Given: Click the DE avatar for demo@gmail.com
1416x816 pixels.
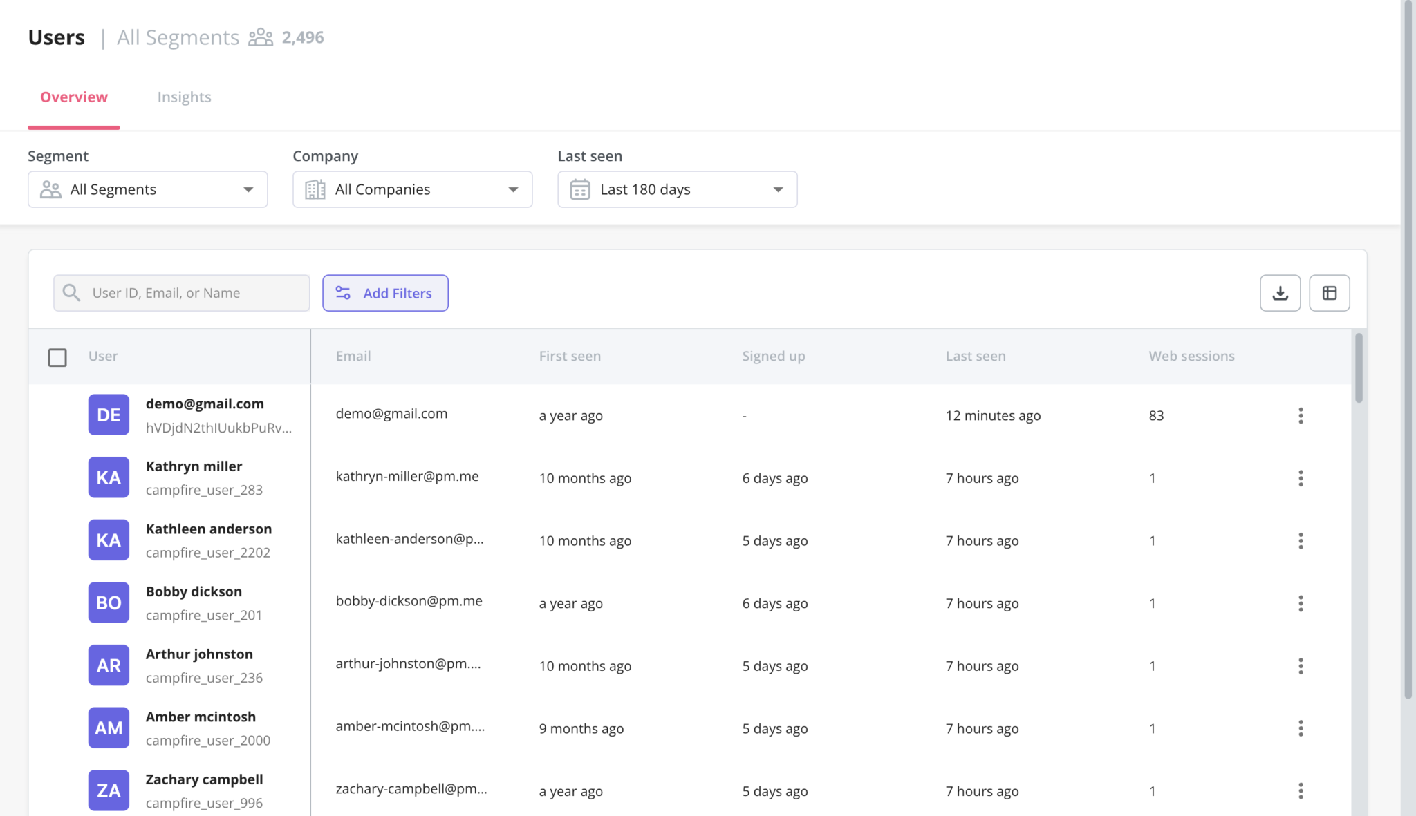Looking at the screenshot, I should [109, 415].
